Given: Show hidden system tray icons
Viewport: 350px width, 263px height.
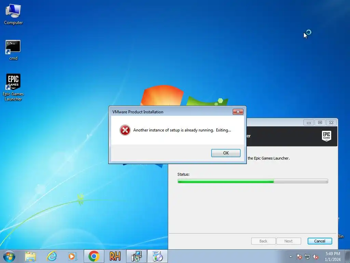Looking at the screenshot, I should click(x=291, y=256).
